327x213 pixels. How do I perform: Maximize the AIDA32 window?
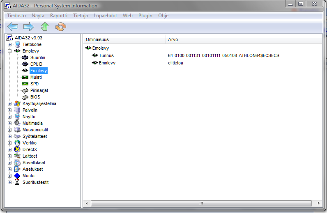tap(301, 4)
